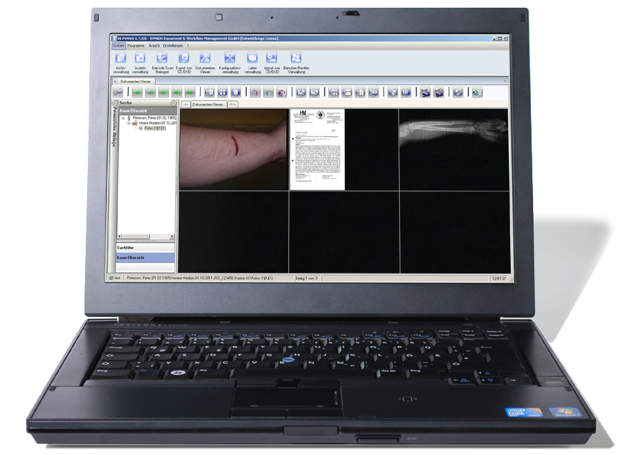This screenshot has height=455, width=628.
Task: Jump to last document with green arrow-to-bar
Action: (x=177, y=93)
